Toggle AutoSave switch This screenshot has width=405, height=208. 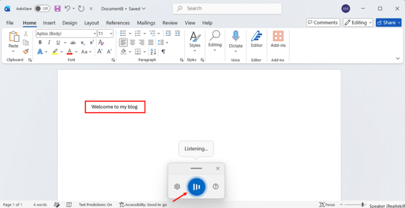pos(42,8)
